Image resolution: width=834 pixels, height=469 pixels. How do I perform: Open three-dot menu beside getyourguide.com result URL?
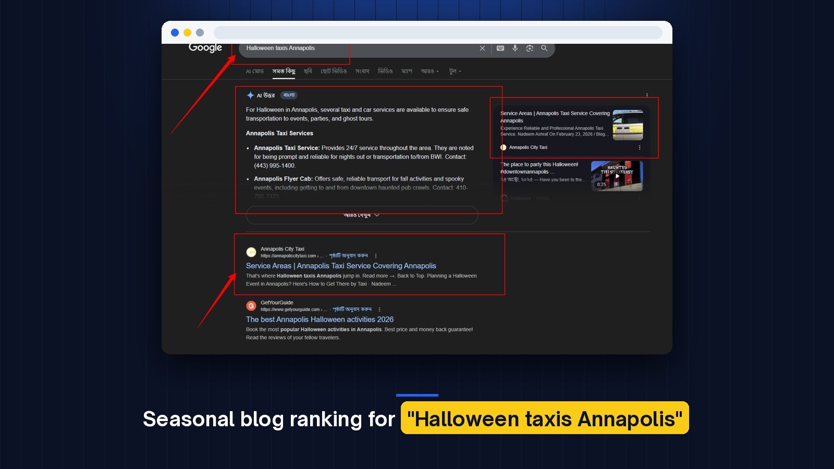tap(379, 310)
